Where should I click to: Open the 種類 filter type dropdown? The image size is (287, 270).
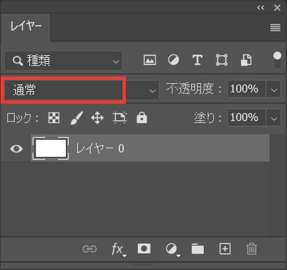point(63,61)
